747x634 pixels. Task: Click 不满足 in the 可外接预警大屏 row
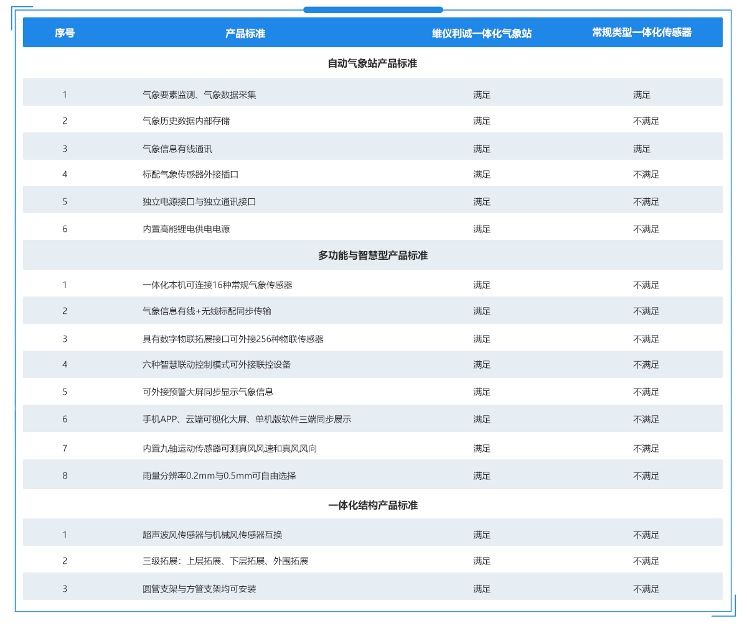pos(646,392)
